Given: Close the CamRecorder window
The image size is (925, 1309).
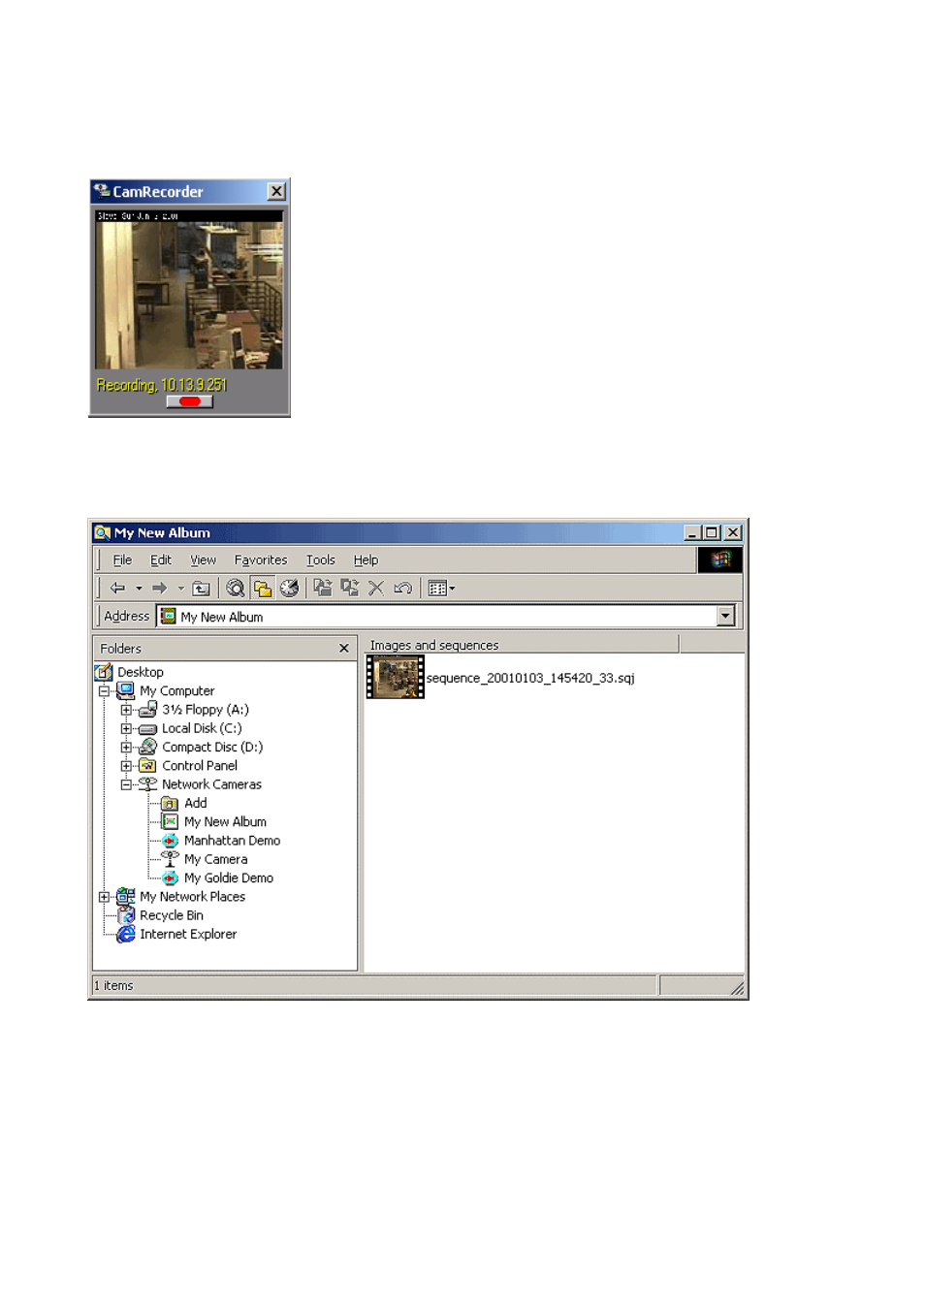Looking at the screenshot, I should (276, 192).
